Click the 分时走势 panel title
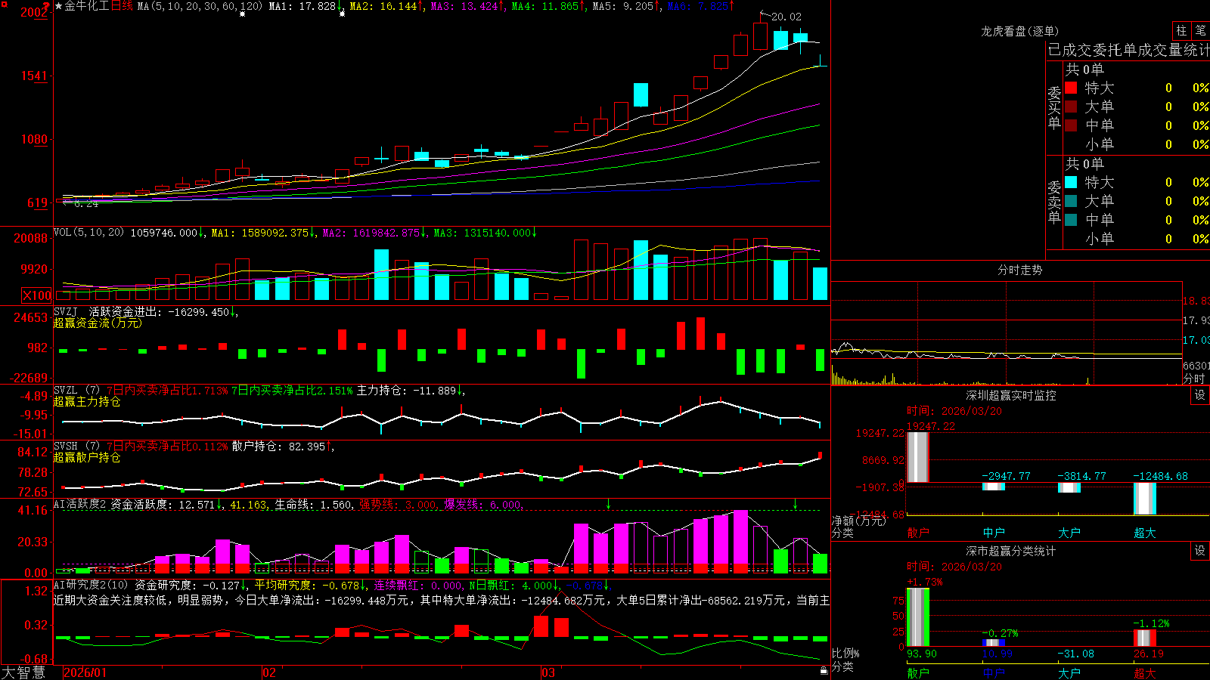 point(1019,270)
